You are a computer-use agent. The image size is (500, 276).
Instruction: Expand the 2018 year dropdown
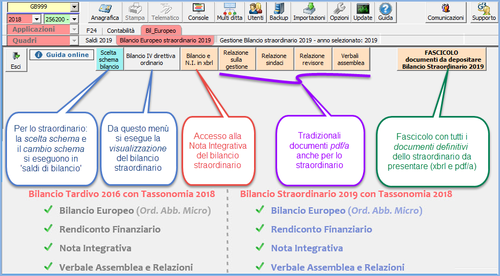[37, 19]
